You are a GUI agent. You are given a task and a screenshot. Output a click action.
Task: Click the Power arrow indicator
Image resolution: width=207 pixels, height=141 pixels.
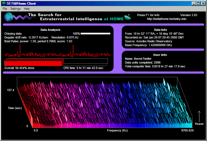pos(199,116)
